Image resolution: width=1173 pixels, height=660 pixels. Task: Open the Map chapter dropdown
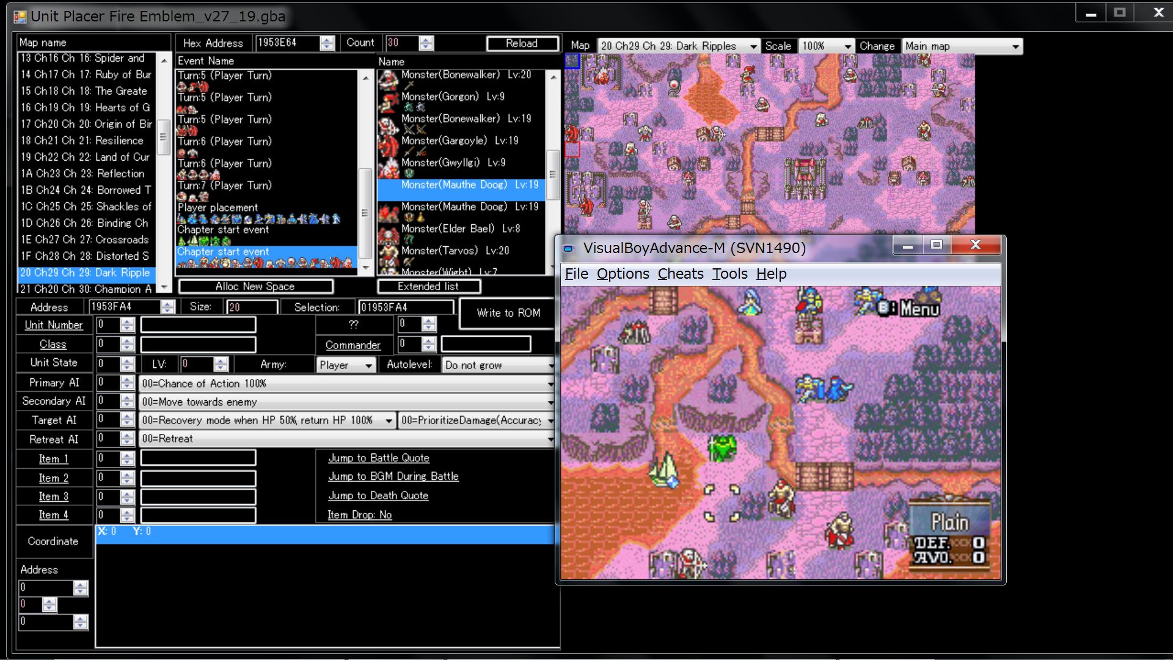[x=678, y=46]
